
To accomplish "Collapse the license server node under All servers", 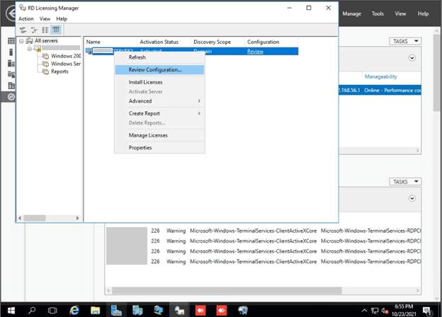I will (29, 49).
